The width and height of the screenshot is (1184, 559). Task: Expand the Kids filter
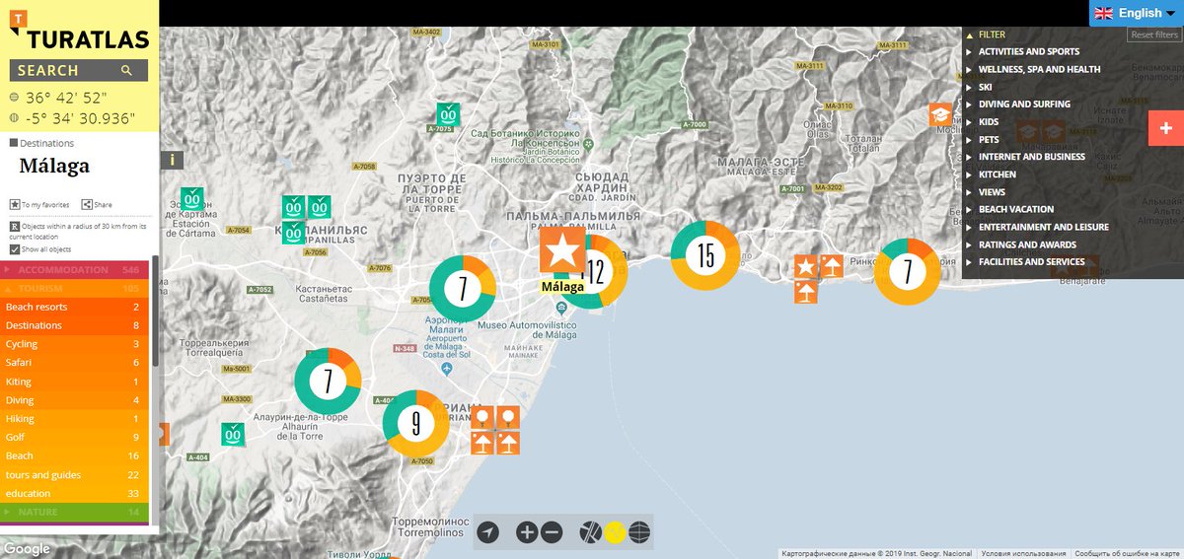point(989,122)
